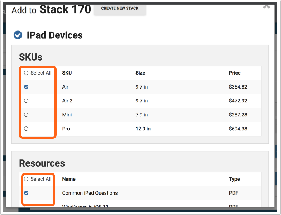
Task: Select the Air 2 SKU checkbox
Action: tap(26, 101)
